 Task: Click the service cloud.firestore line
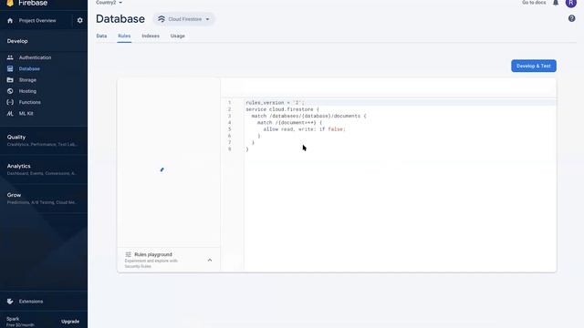(x=282, y=109)
